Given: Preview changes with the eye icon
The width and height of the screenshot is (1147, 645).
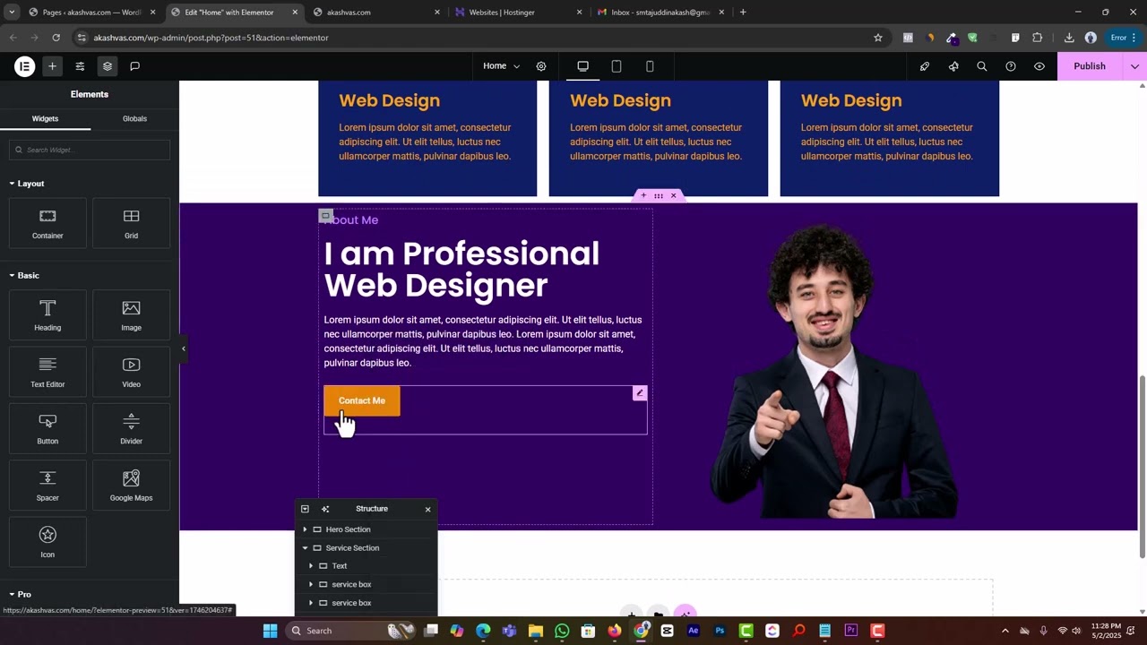Looking at the screenshot, I should [1039, 66].
